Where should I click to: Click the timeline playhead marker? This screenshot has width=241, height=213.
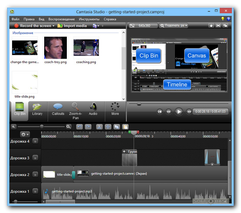pyautogui.click(x=134, y=133)
